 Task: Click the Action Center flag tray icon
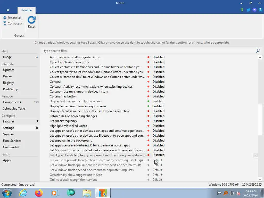coord(219,193)
